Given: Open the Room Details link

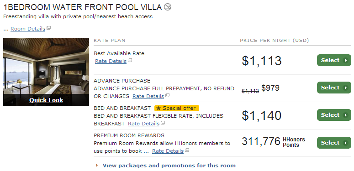Looking at the screenshot, I should pyautogui.click(x=28, y=29).
